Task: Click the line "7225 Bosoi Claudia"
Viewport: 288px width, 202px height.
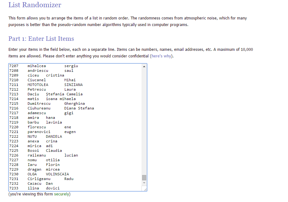Action: [x=36, y=151]
